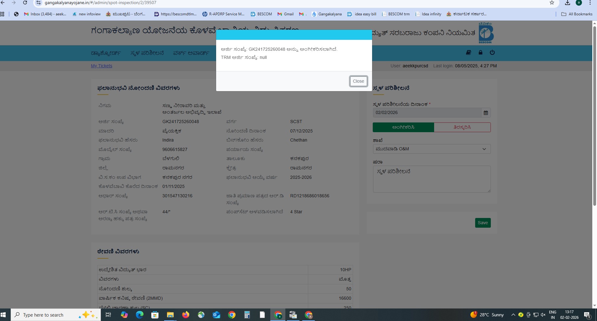Select the green accept option

[403, 127]
